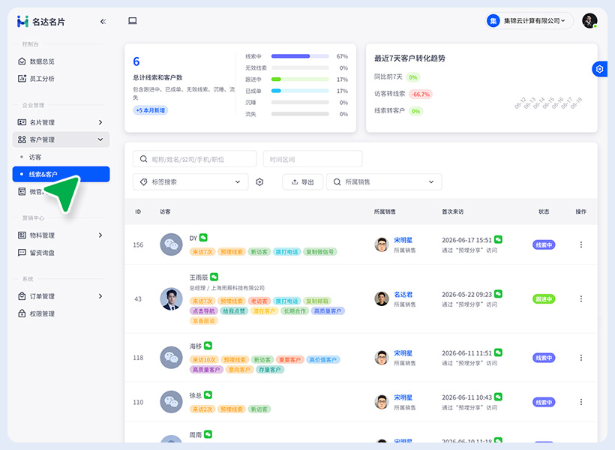This screenshot has width=615, height=450.
Task: Click the 首次来访 column header
Action: pyautogui.click(x=452, y=211)
